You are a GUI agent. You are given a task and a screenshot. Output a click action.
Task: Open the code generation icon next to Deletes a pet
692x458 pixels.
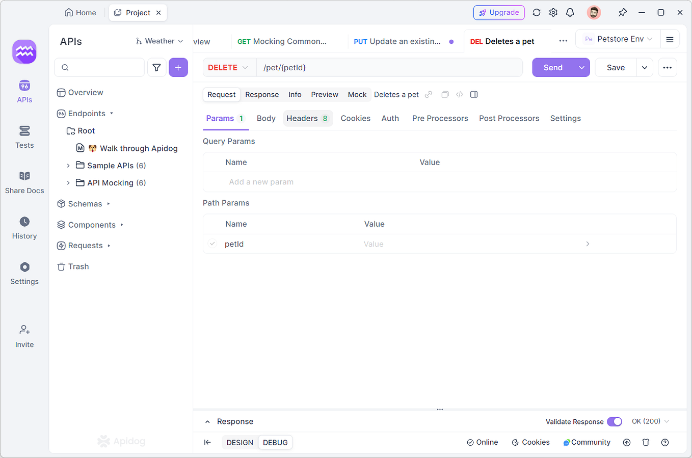459,94
